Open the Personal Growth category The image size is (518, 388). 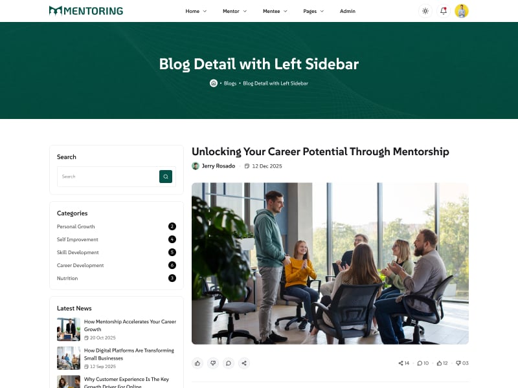click(x=76, y=226)
